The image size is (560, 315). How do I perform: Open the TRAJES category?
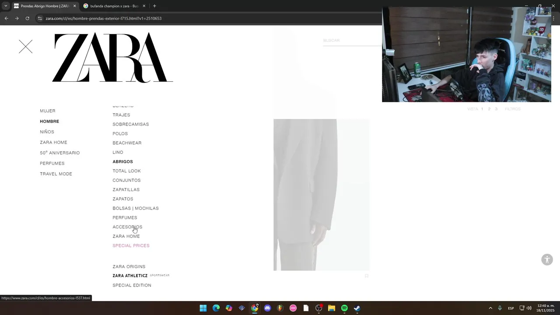click(x=121, y=115)
